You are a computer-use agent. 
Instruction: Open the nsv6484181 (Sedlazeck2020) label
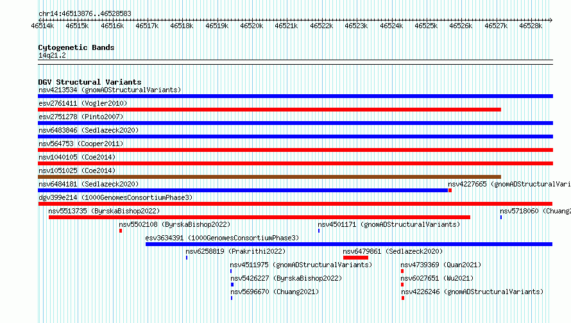coord(89,184)
